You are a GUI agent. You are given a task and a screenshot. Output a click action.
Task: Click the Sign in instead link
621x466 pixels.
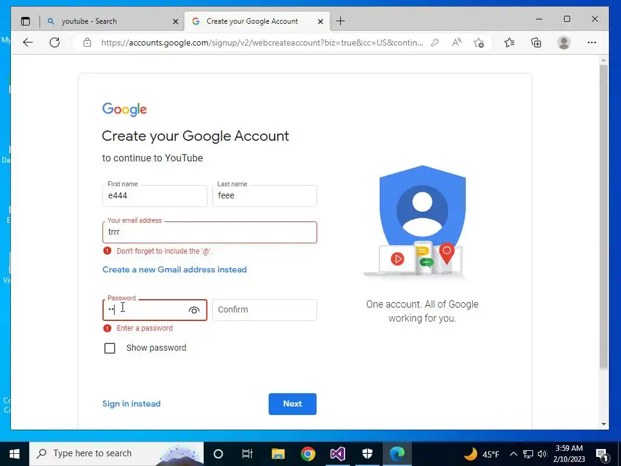[132, 404]
